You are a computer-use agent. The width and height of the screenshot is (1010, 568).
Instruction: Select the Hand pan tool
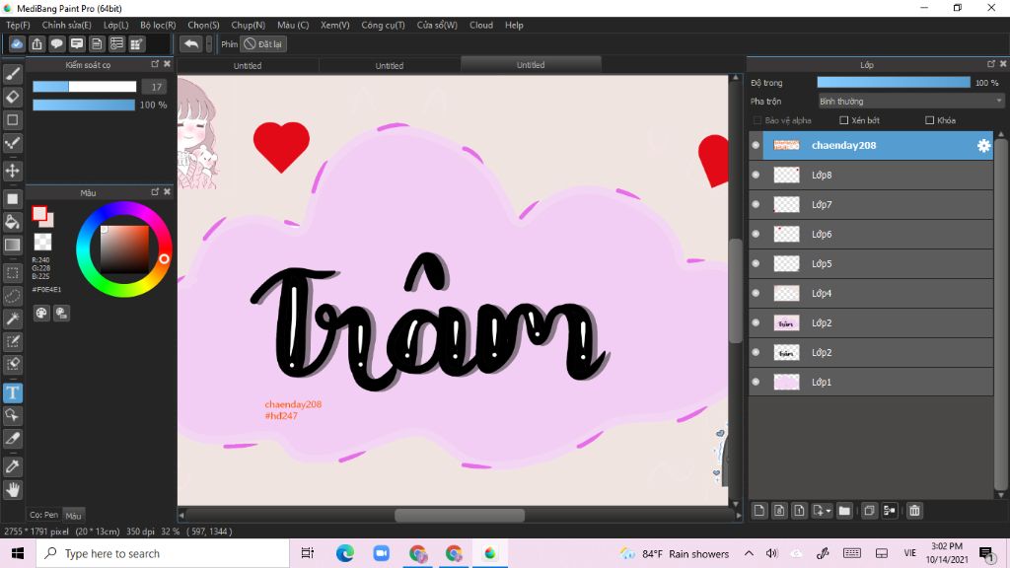[x=12, y=489]
